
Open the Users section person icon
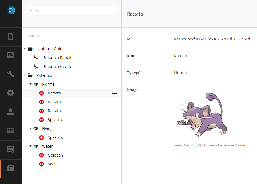(11, 112)
